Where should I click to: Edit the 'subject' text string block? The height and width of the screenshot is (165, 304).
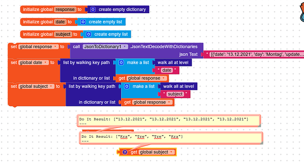(x=175, y=94)
